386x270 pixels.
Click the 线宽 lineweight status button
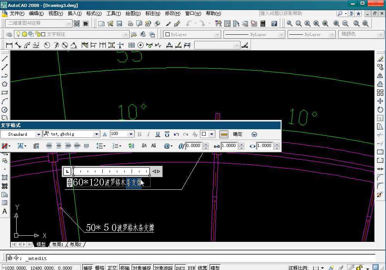pyautogui.click(x=202, y=268)
